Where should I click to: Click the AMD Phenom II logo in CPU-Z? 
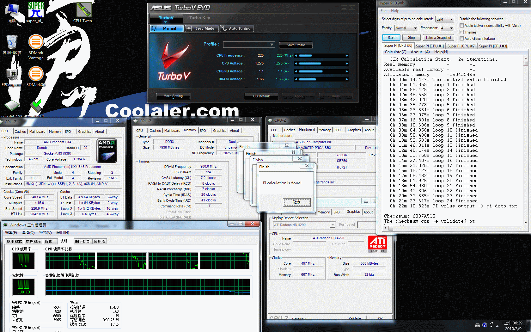pyautogui.click(x=107, y=151)
